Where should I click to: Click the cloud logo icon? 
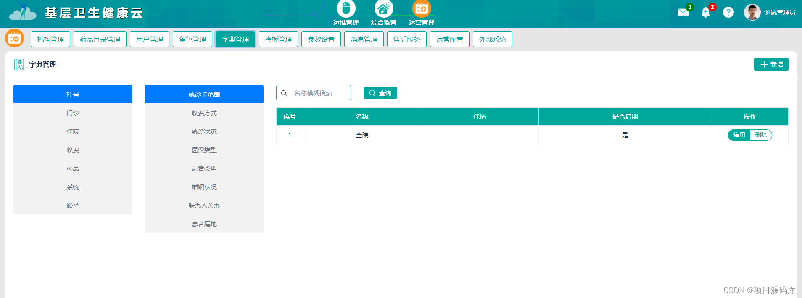(23, 12)
